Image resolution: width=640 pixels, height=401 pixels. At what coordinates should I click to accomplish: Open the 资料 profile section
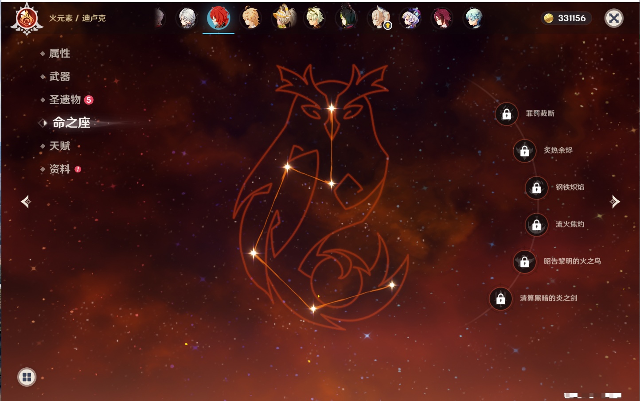(59, 169)
